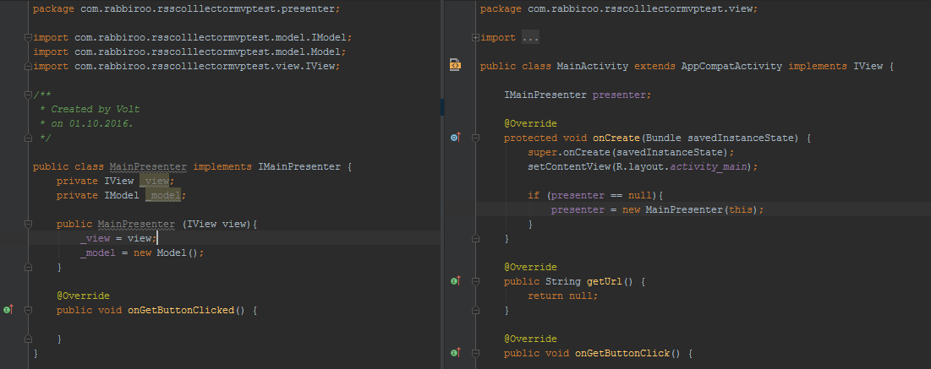
Task: Collapse the Javadoc comment at its opening marker
Action: tap(28, 95)
